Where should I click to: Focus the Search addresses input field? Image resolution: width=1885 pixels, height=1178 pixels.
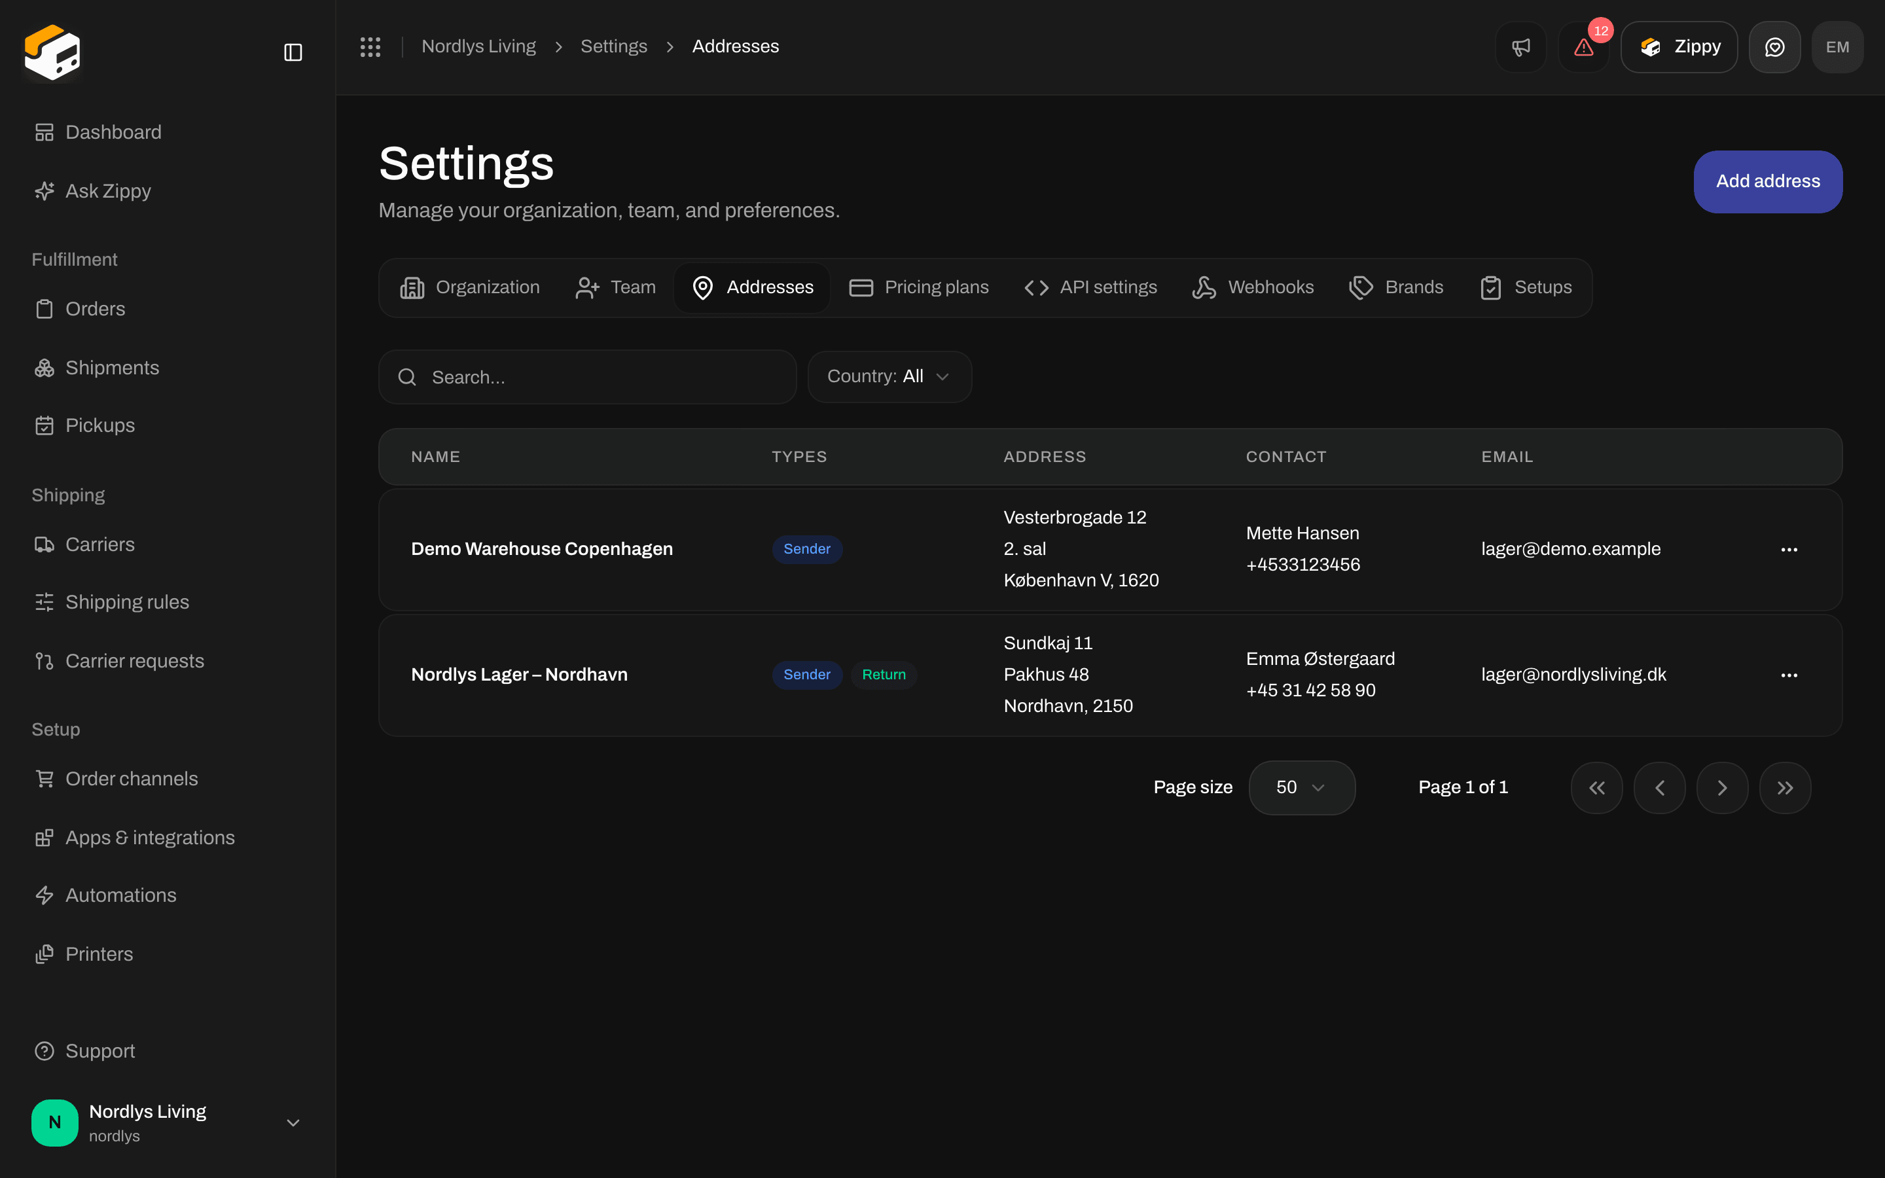coord(587,377)
